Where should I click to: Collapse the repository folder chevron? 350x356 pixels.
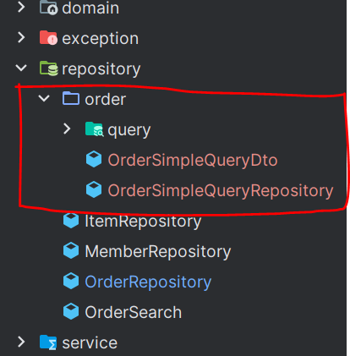coord(21,68)
